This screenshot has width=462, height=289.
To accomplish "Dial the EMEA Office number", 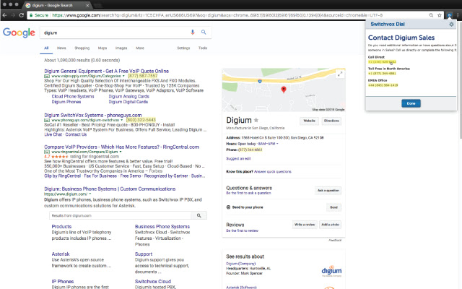I will [x=383, y=85].
